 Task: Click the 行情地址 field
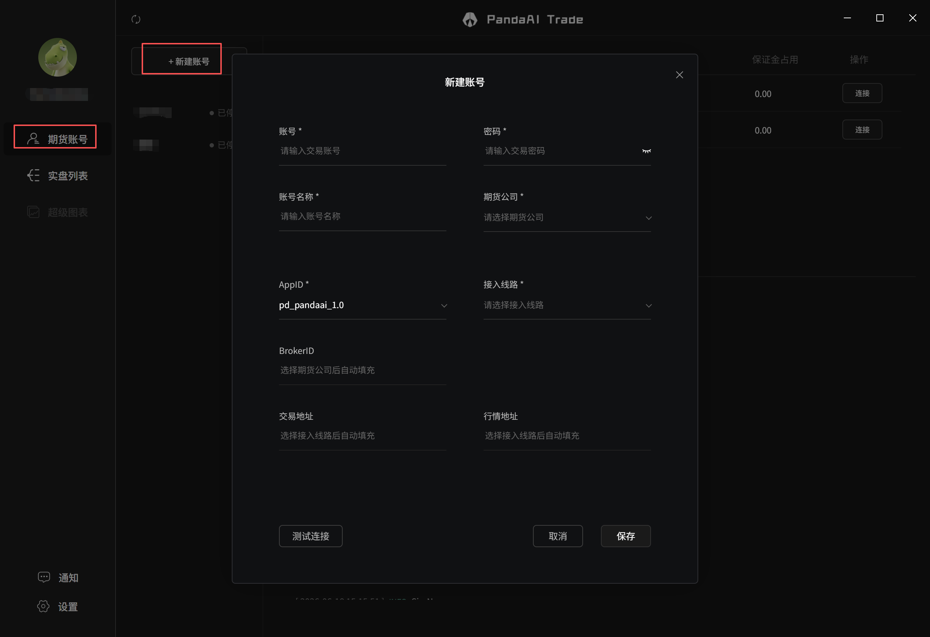[567, 436]
